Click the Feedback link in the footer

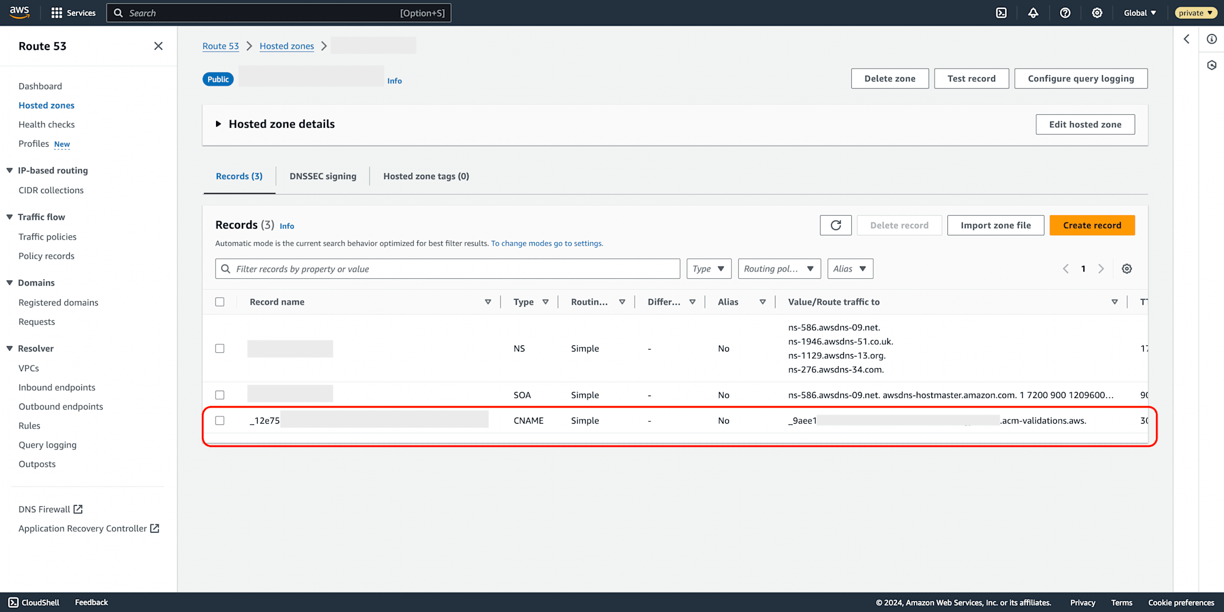click(91, 602)
